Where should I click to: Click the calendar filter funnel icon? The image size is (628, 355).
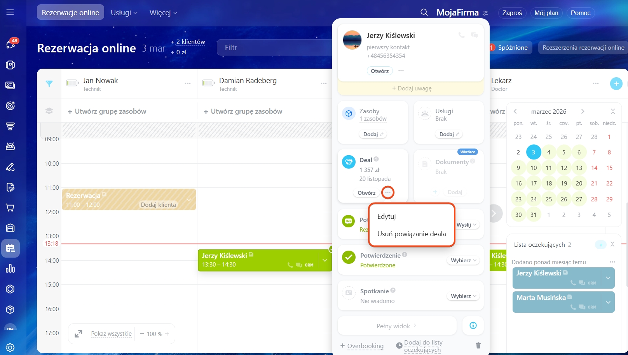pos(49,83)
